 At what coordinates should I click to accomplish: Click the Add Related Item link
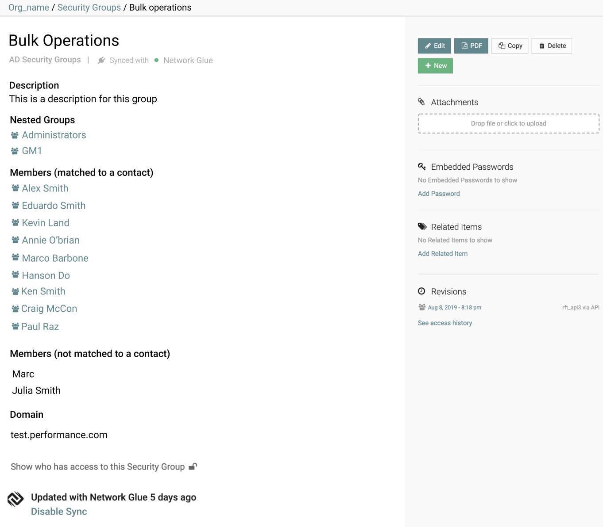[x=443, y=253]
